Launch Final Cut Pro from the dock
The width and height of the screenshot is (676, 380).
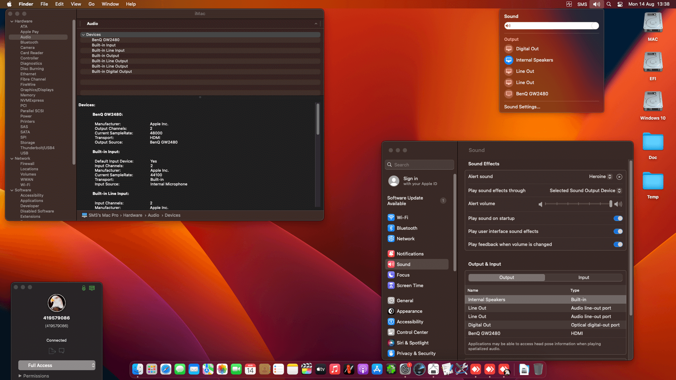click(307, 369)
